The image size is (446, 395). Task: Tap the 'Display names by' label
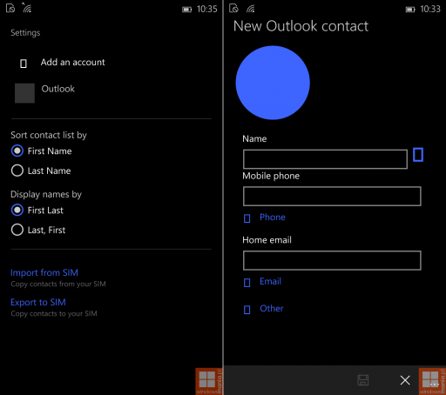[46, 194]
